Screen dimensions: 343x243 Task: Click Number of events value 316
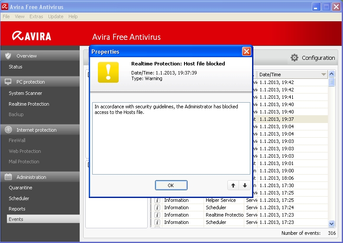coord(332,233)
